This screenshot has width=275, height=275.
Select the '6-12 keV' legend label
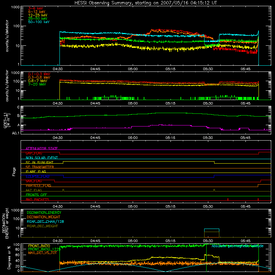click(x=37, y=12)
